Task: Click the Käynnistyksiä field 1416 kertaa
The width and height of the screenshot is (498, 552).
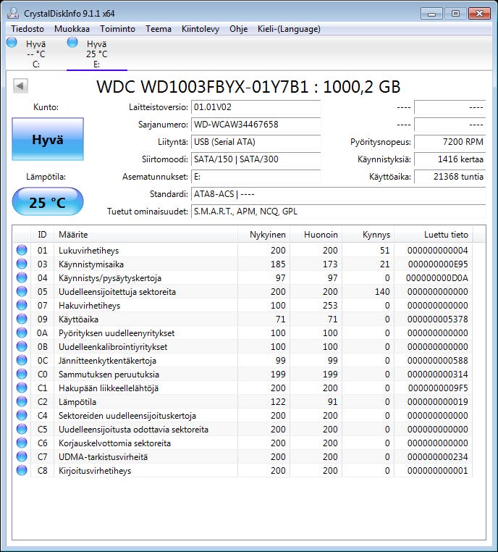Action: pos(450,159)
